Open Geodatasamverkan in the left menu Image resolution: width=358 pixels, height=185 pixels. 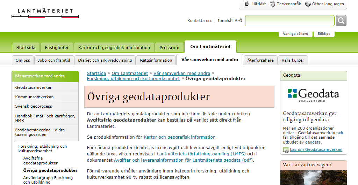(45, 87)
